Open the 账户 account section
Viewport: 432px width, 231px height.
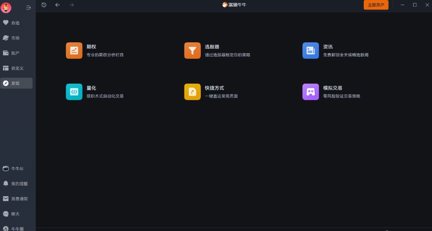pyautogui.click(x=16, y=53)
